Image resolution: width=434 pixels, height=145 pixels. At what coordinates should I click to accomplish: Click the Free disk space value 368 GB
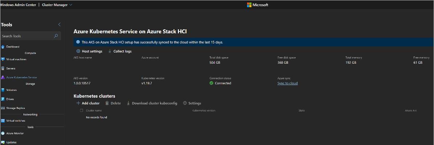click(283, 63)
